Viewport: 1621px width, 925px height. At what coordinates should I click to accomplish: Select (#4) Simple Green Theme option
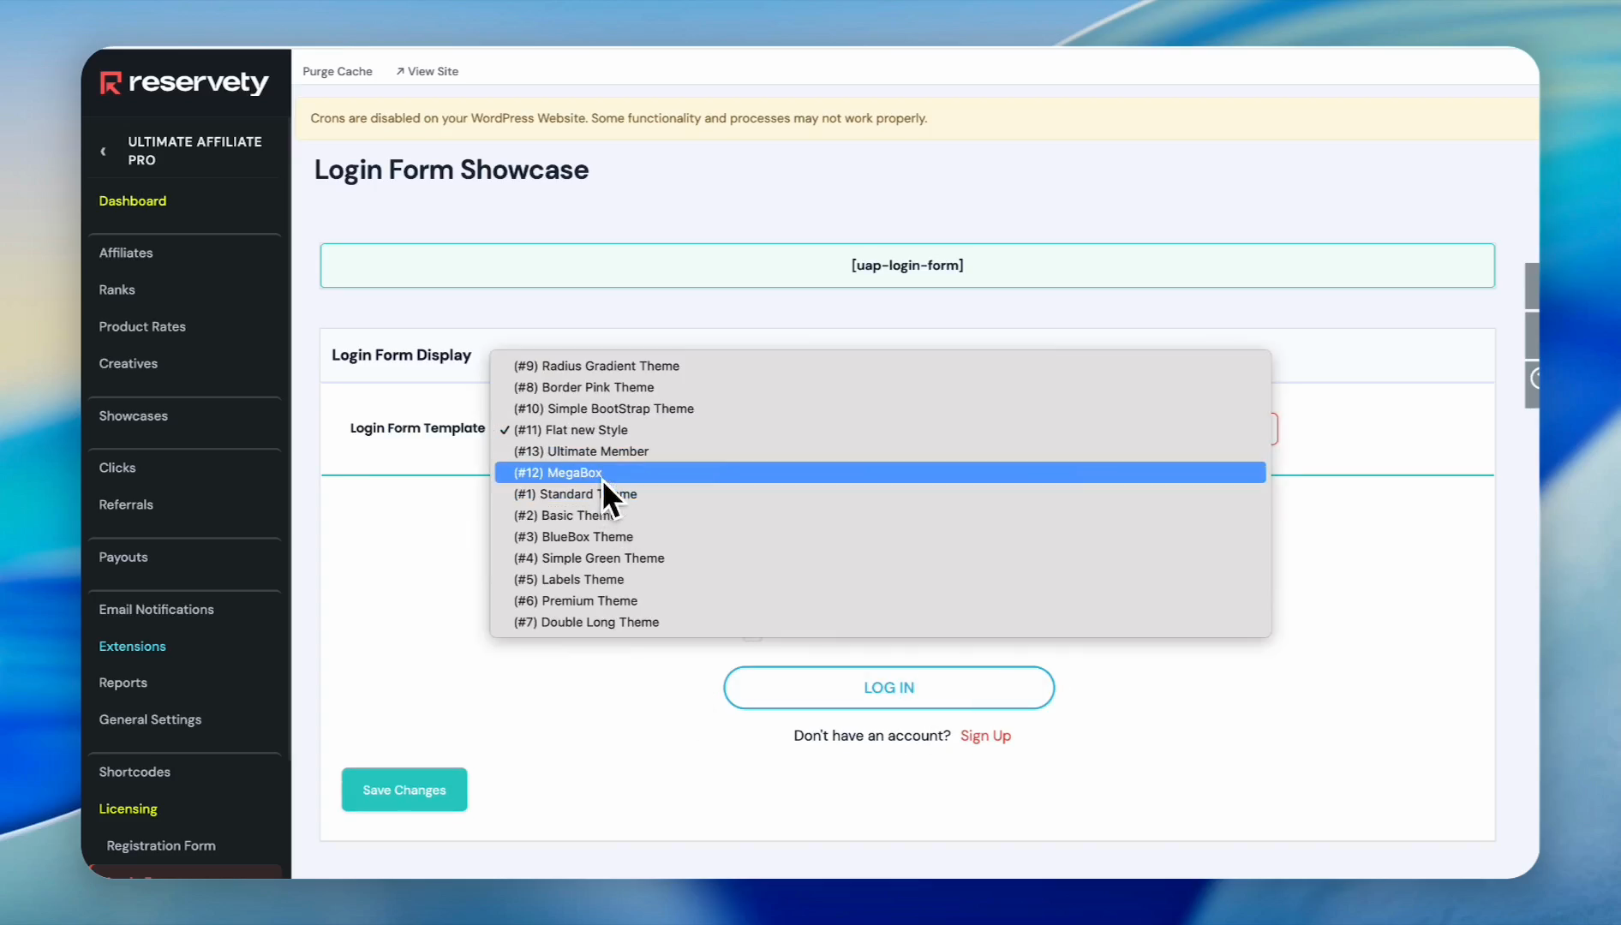click(589, 558)
